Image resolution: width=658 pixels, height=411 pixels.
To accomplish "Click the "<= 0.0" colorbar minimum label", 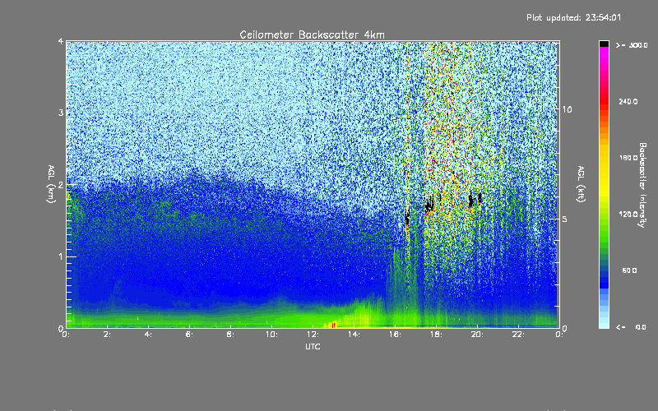I will [x=632, y=327].
